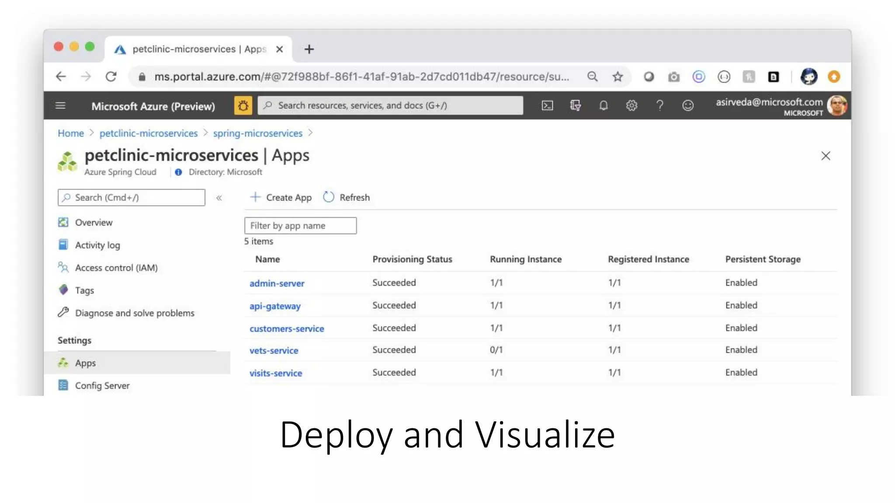
Task: Click the directory info icon
Action: (178, 172)
